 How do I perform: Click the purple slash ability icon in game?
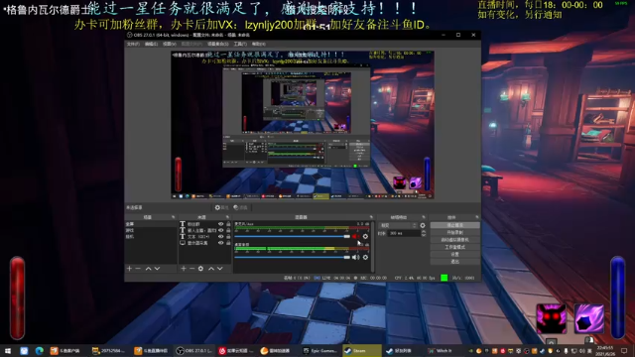[589, 319]
